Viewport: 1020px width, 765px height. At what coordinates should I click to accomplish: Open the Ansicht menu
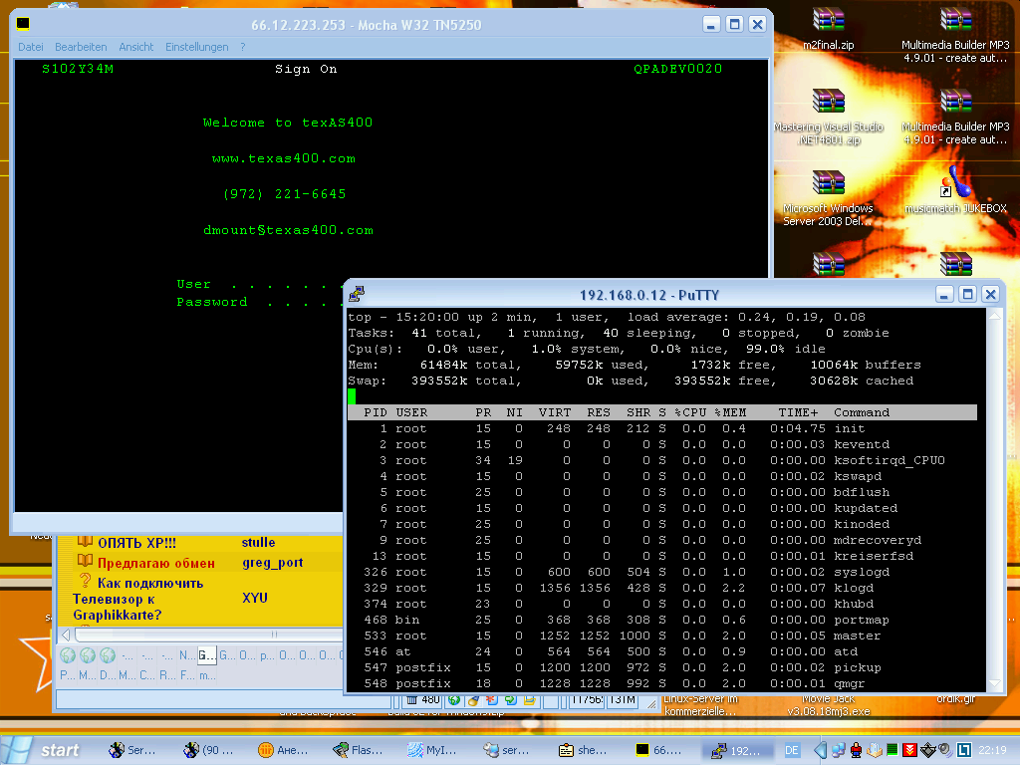(135, 47)
